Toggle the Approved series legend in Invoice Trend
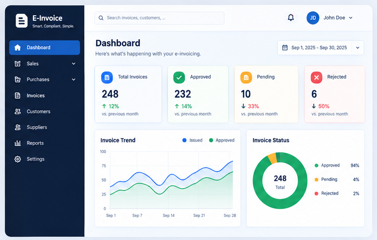Viewport: 377px width, 240px height. pyautogui.click(x=222, y=140)
